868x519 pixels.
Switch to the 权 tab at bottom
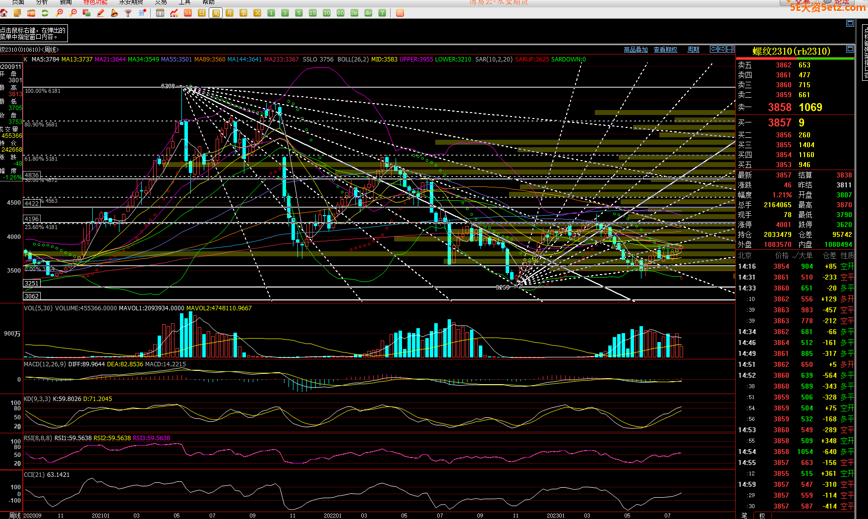tap(762, 516)
